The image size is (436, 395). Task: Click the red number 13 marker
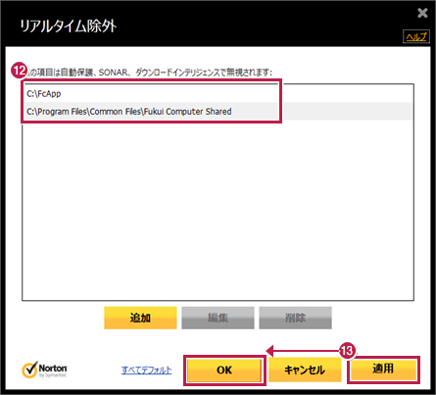tap(347, 351)
